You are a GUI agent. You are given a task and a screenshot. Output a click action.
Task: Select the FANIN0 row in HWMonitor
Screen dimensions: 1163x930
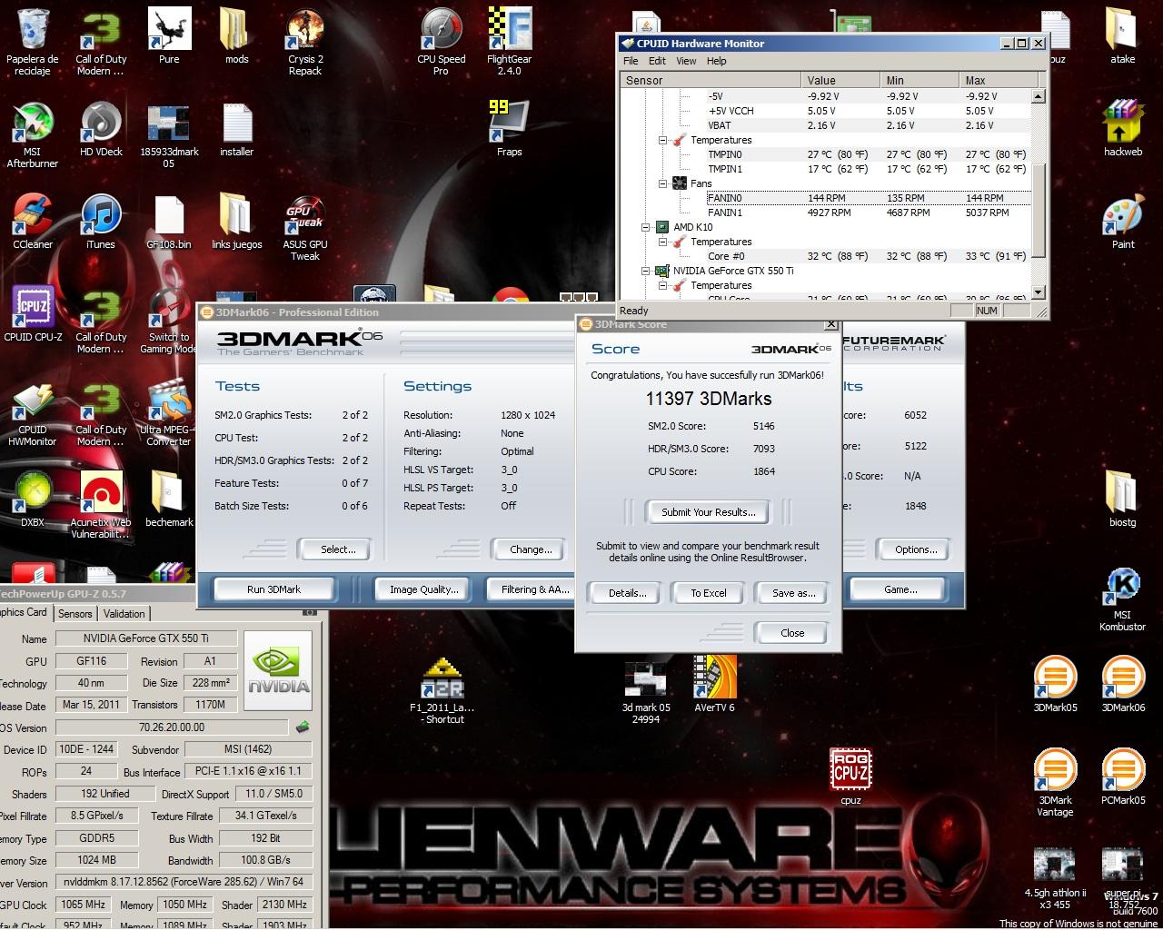(x=827, y=198)
